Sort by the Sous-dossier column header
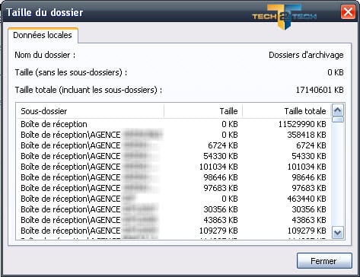This screenshot has width=360, height=277. pos(90,111)
